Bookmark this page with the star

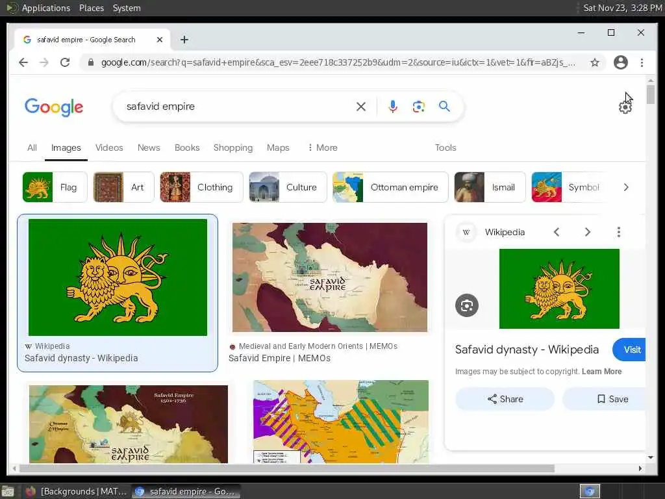pyautogui.click(x=595, y=62)
